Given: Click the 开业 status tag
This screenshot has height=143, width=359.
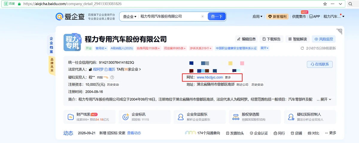Looking at the screenshot, I should [x=89, y=48].
